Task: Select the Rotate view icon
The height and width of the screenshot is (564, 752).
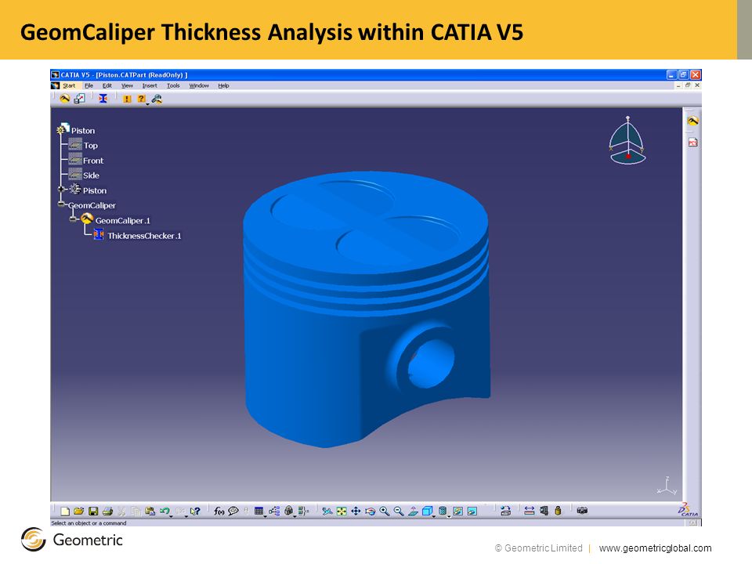Action: click(x=371, y=512)
